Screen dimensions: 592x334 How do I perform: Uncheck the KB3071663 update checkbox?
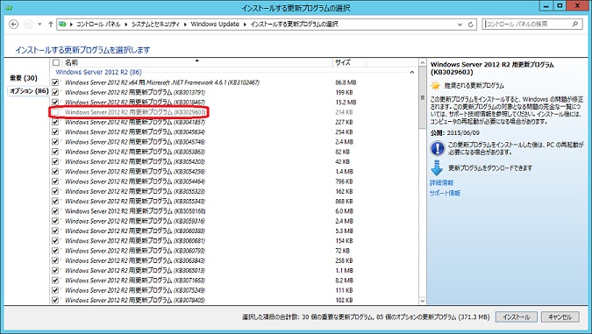click(x=55, y=281)
